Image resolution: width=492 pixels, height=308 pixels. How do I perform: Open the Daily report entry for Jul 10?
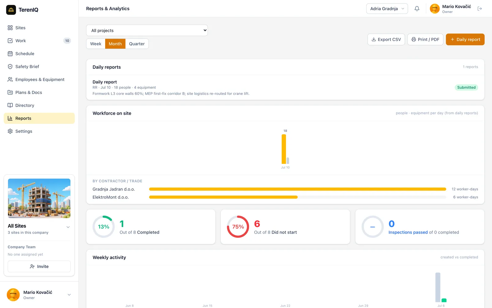tap(285, 87)
